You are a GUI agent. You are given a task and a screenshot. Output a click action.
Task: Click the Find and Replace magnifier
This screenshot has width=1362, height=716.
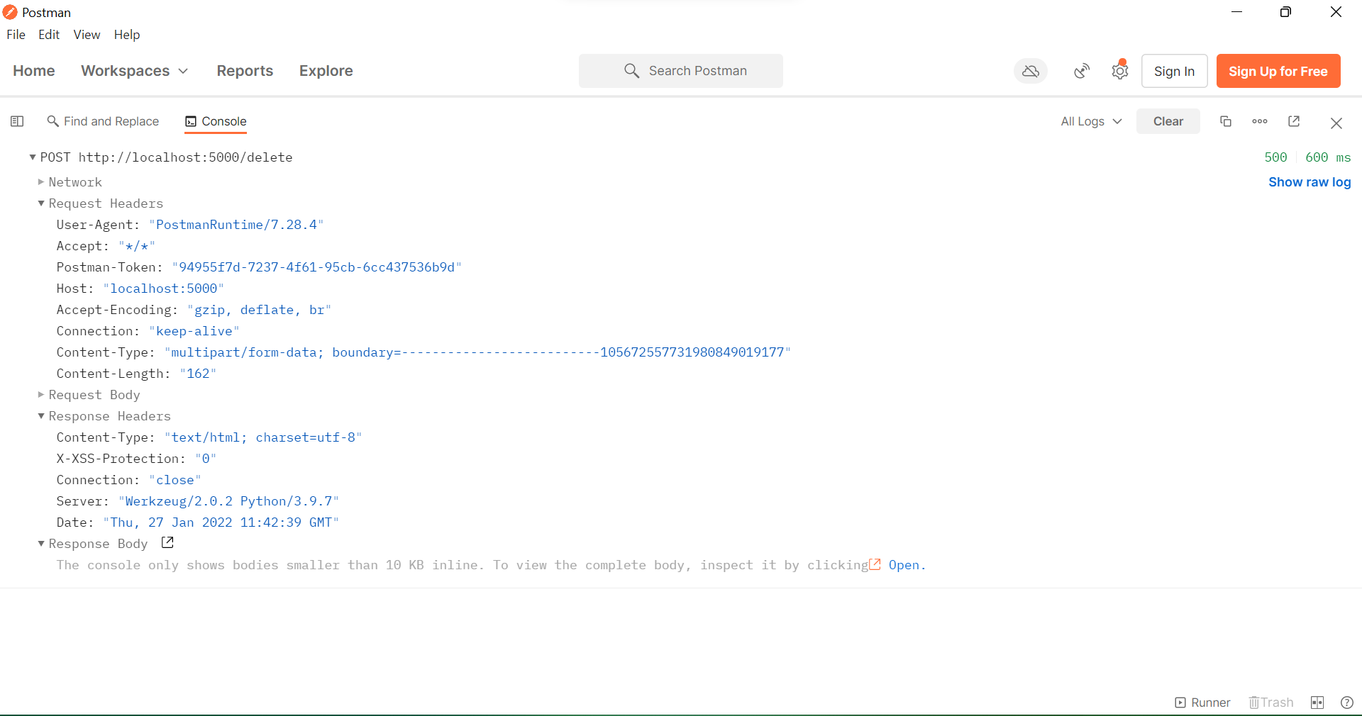pyautogui.click(x=53, y=121)
